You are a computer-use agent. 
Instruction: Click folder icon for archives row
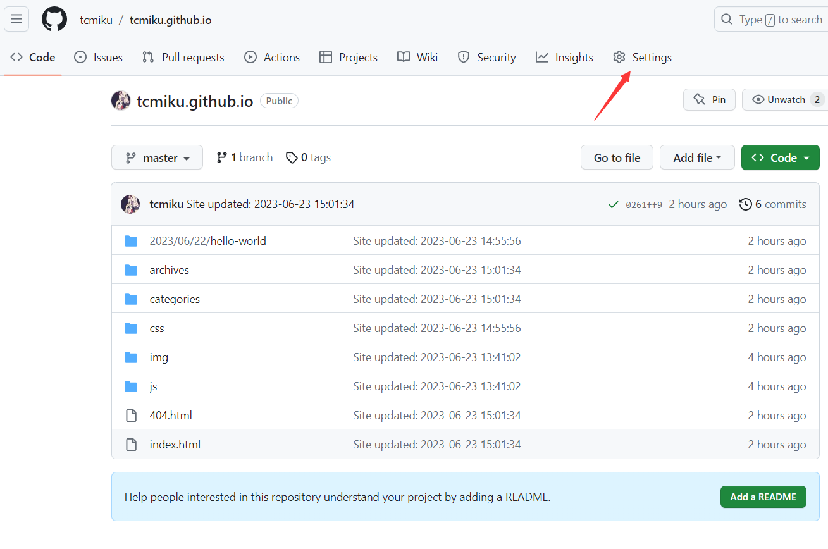pos(131,270)
